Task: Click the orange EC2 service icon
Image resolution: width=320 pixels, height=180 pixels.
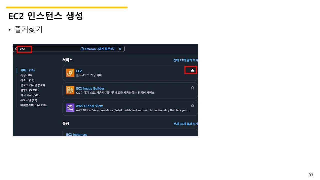Action: pos(70,73)
